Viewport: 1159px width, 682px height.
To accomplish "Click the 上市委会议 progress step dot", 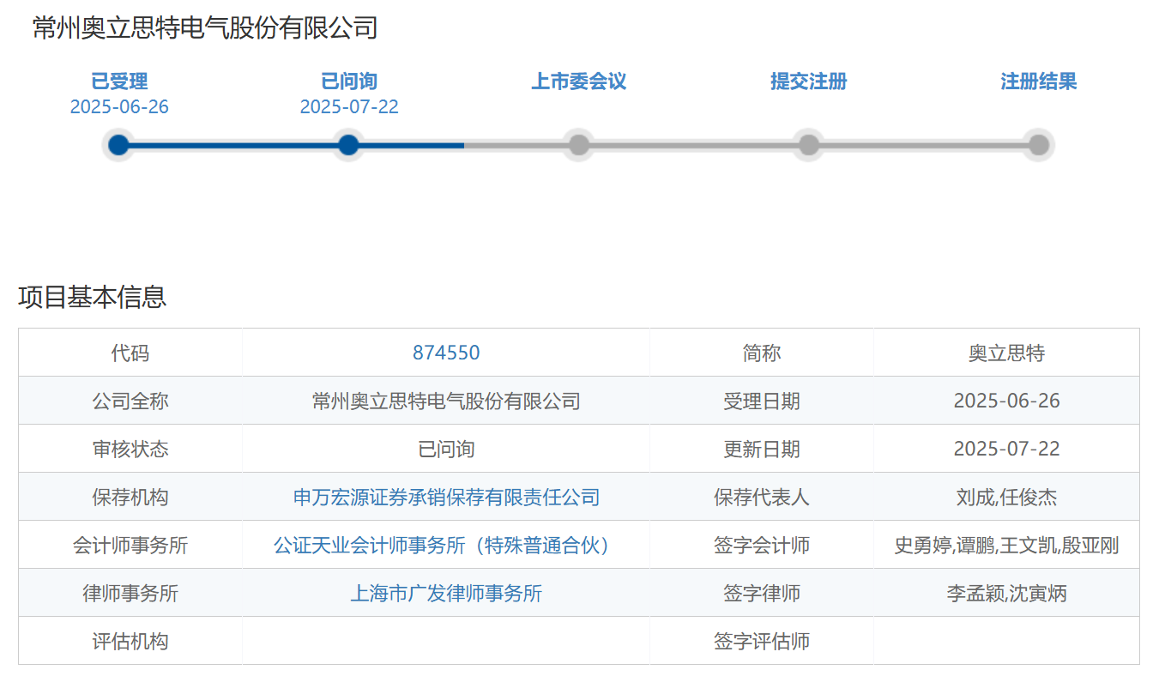I will [579, 145].
